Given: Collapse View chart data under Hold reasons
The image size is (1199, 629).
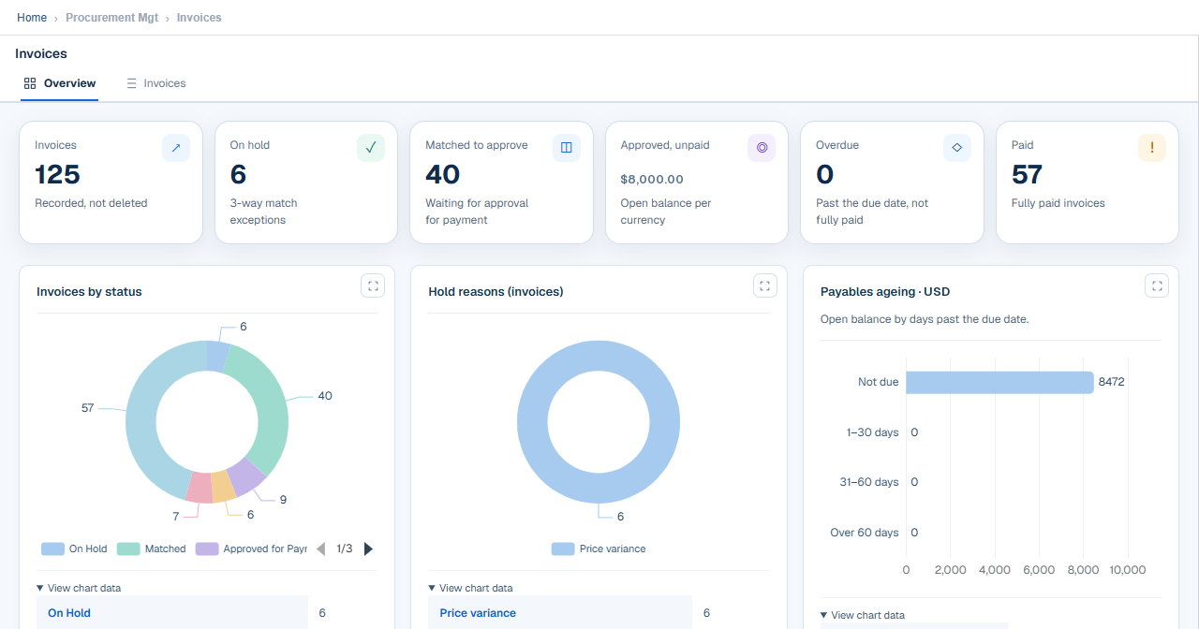Looking at the screenshot, I should [470, 588].
